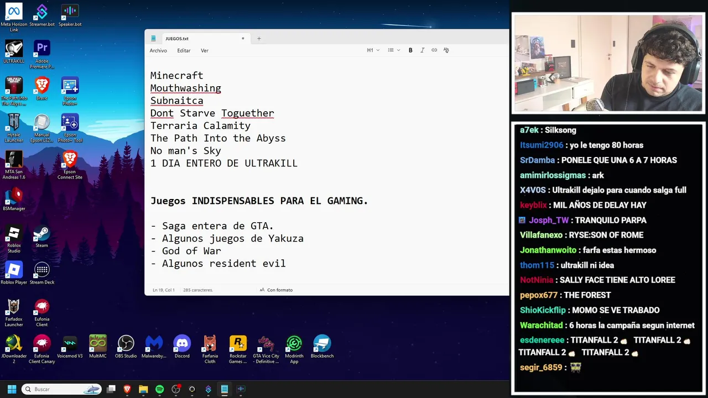Open the Farfadox Launcher icon
This screenshot has height=398, width=708.
pos(14,312)
